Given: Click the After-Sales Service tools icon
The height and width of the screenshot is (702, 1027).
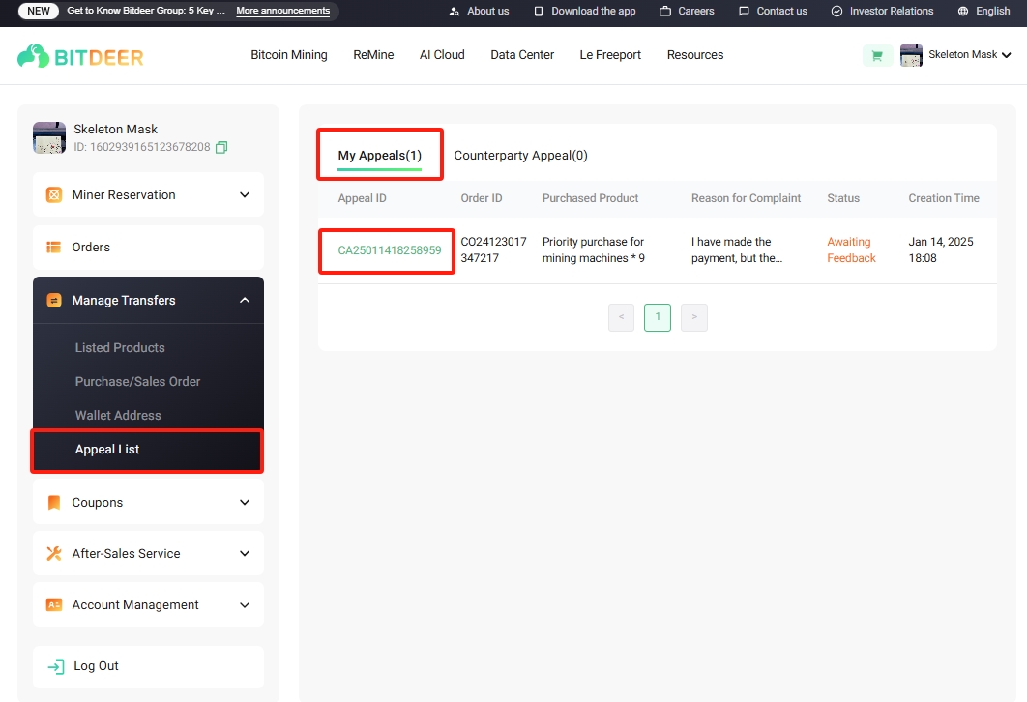Looking at the screenshot, I should tap(54, 553).
